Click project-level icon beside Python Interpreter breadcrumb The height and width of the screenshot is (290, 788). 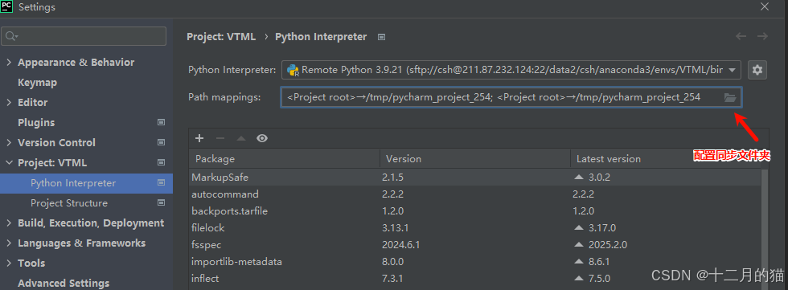(381, 37)
